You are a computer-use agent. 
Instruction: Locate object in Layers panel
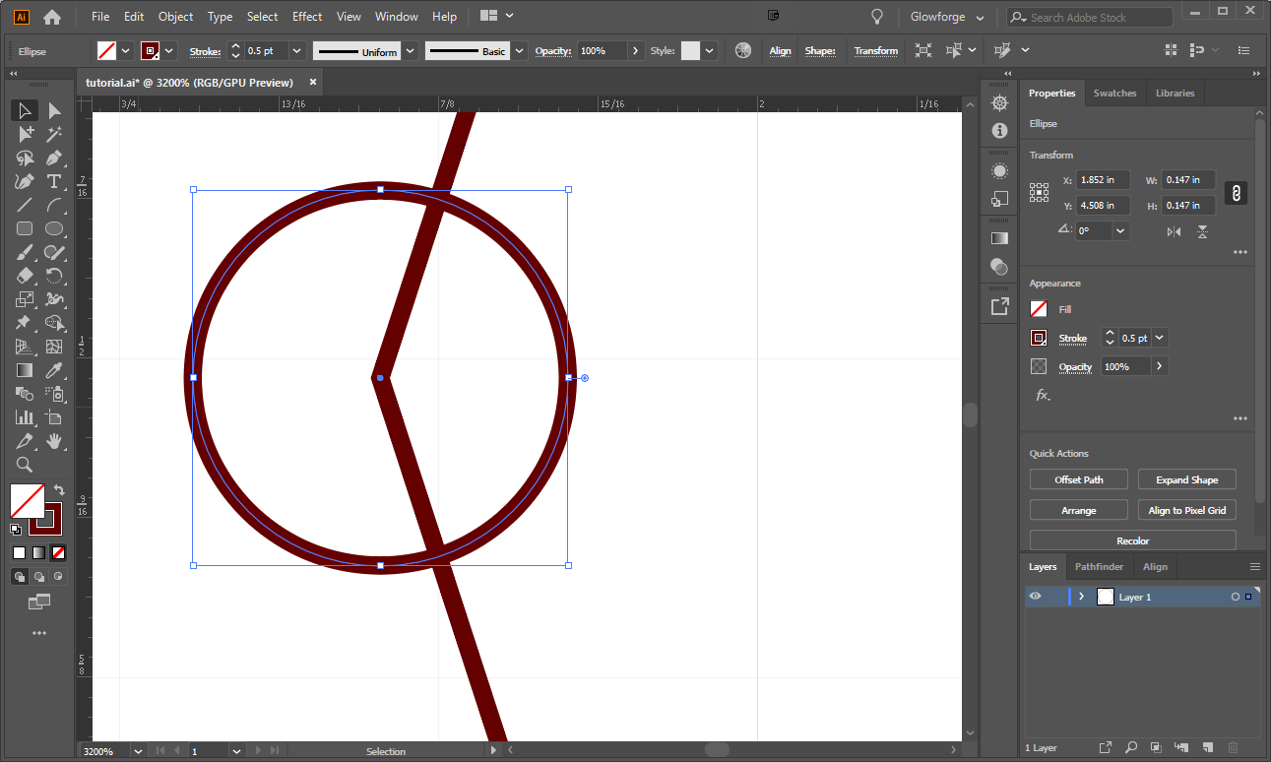point(1131,747)
